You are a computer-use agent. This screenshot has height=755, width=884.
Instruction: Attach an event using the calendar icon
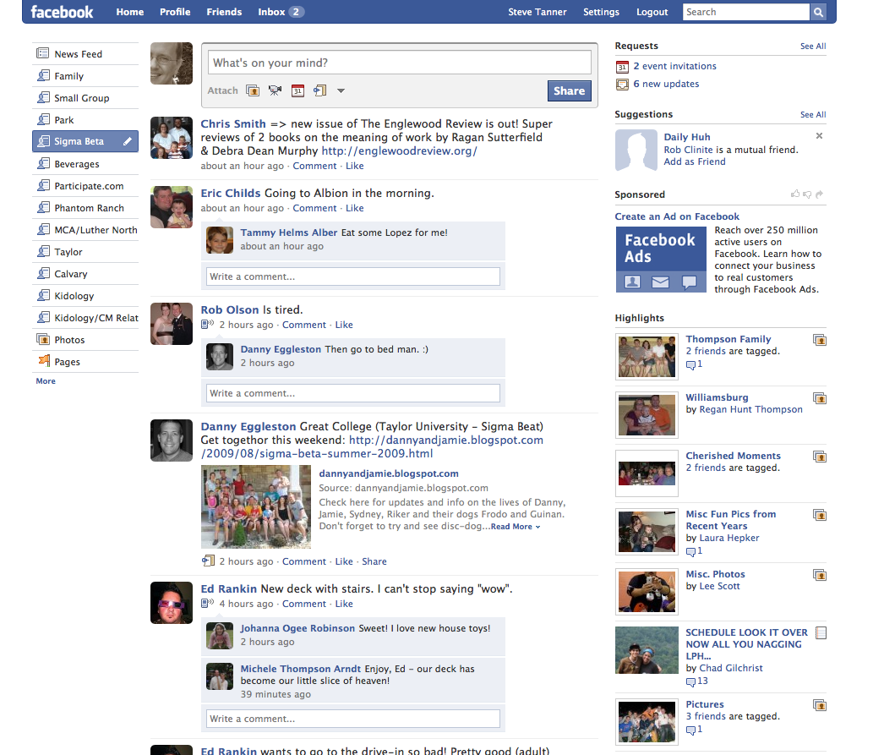(x=297, y=90)
